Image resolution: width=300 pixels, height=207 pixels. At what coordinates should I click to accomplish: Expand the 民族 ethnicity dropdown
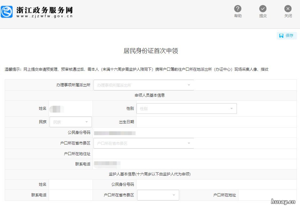coord(70,122)
